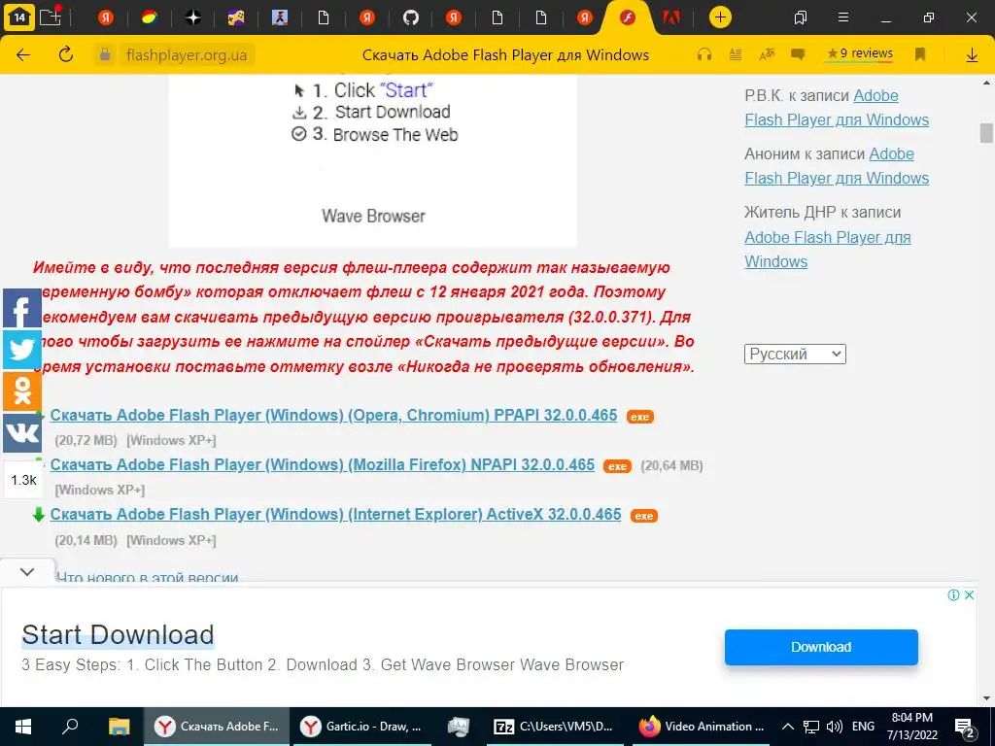Open Windows taskbar search
Image resolution: width=995 pixels, height=746 pixels.
tap(70, 727)
